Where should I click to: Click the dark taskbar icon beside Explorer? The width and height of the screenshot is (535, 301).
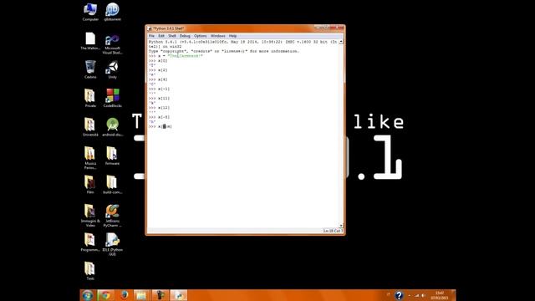[x=160, y=295]
